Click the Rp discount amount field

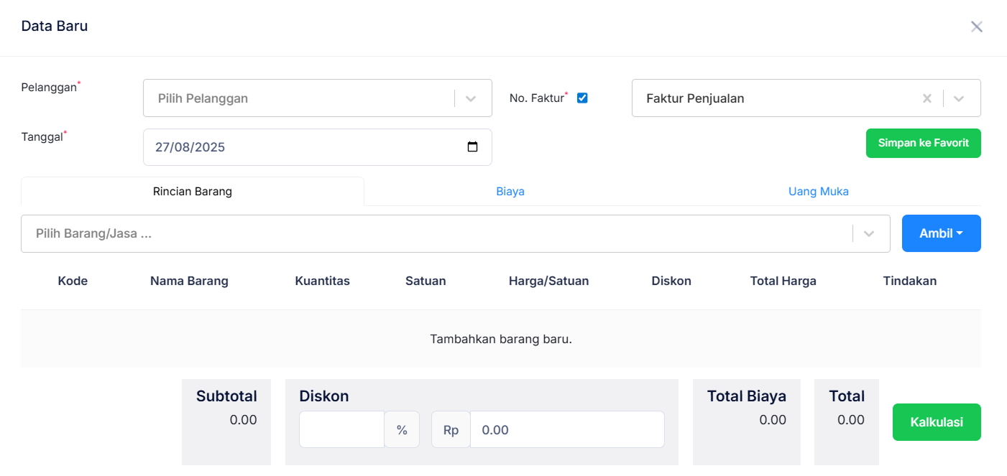tap(566, 429)
